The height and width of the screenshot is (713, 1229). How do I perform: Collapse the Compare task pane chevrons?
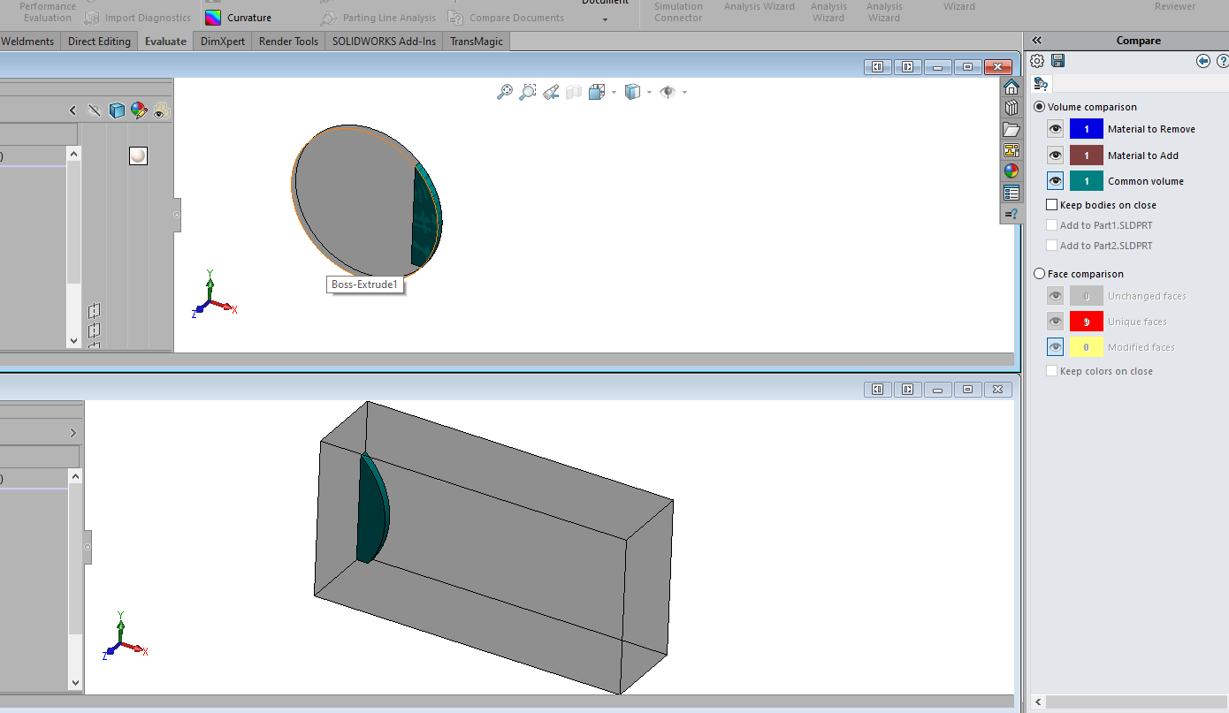(x=1037, y=41)
